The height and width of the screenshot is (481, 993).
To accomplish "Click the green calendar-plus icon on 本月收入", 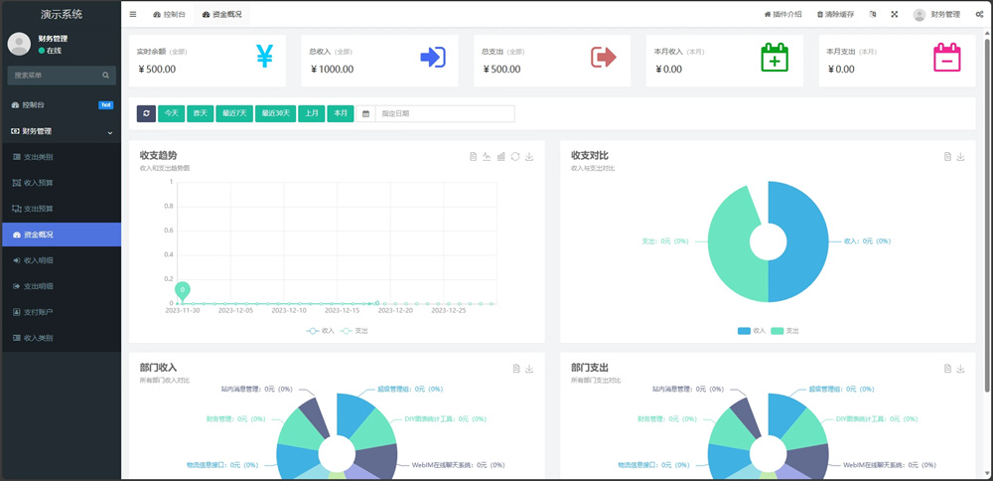I will (x=775, y=57).
